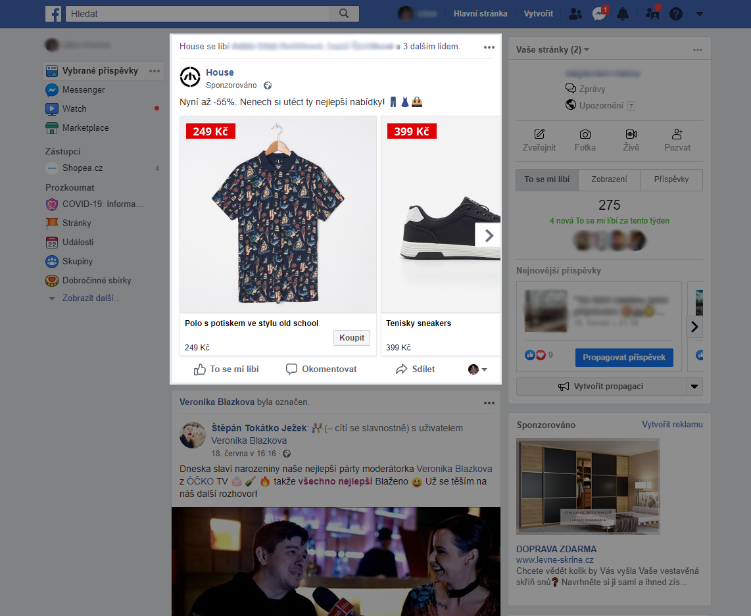This screenshot has height=616, width=751.
Task: Open Události calendar icon
Action: [x=52, y=242]
